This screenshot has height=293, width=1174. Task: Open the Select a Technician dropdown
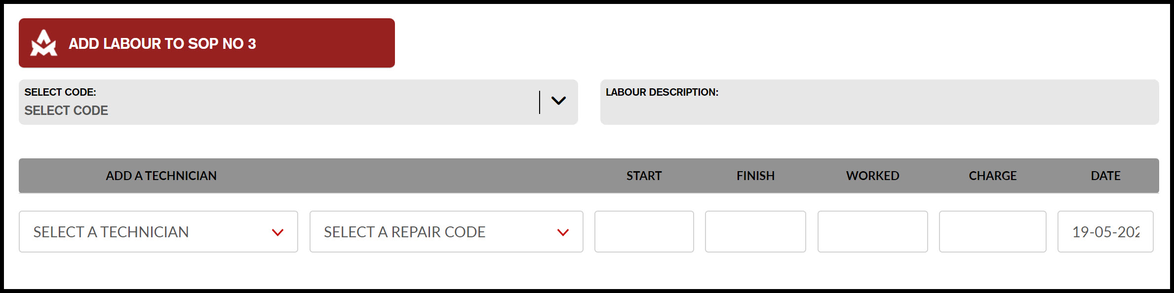(x=158, y=232)
